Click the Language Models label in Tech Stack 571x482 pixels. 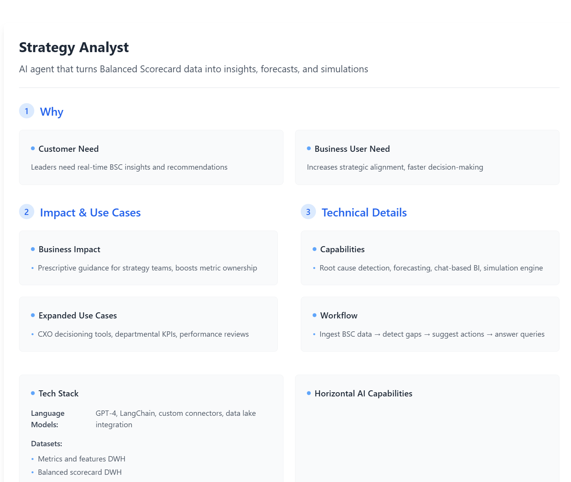pyautogui.click(x=48, y=419)
